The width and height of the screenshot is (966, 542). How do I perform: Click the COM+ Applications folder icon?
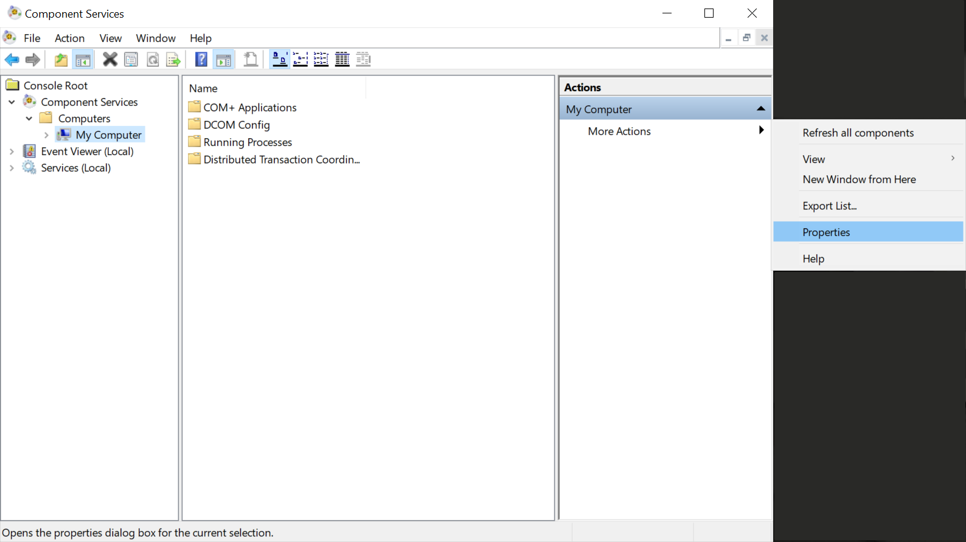[195, 107]
